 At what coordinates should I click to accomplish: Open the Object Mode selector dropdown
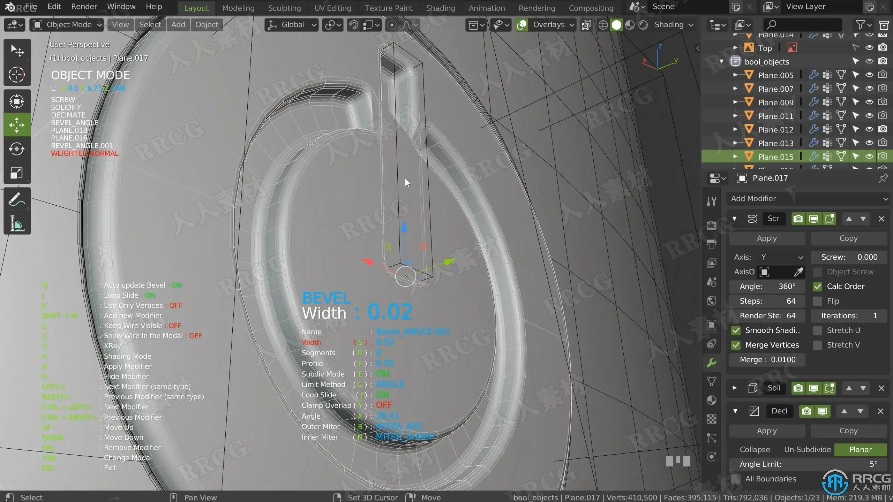coord(67,25)
